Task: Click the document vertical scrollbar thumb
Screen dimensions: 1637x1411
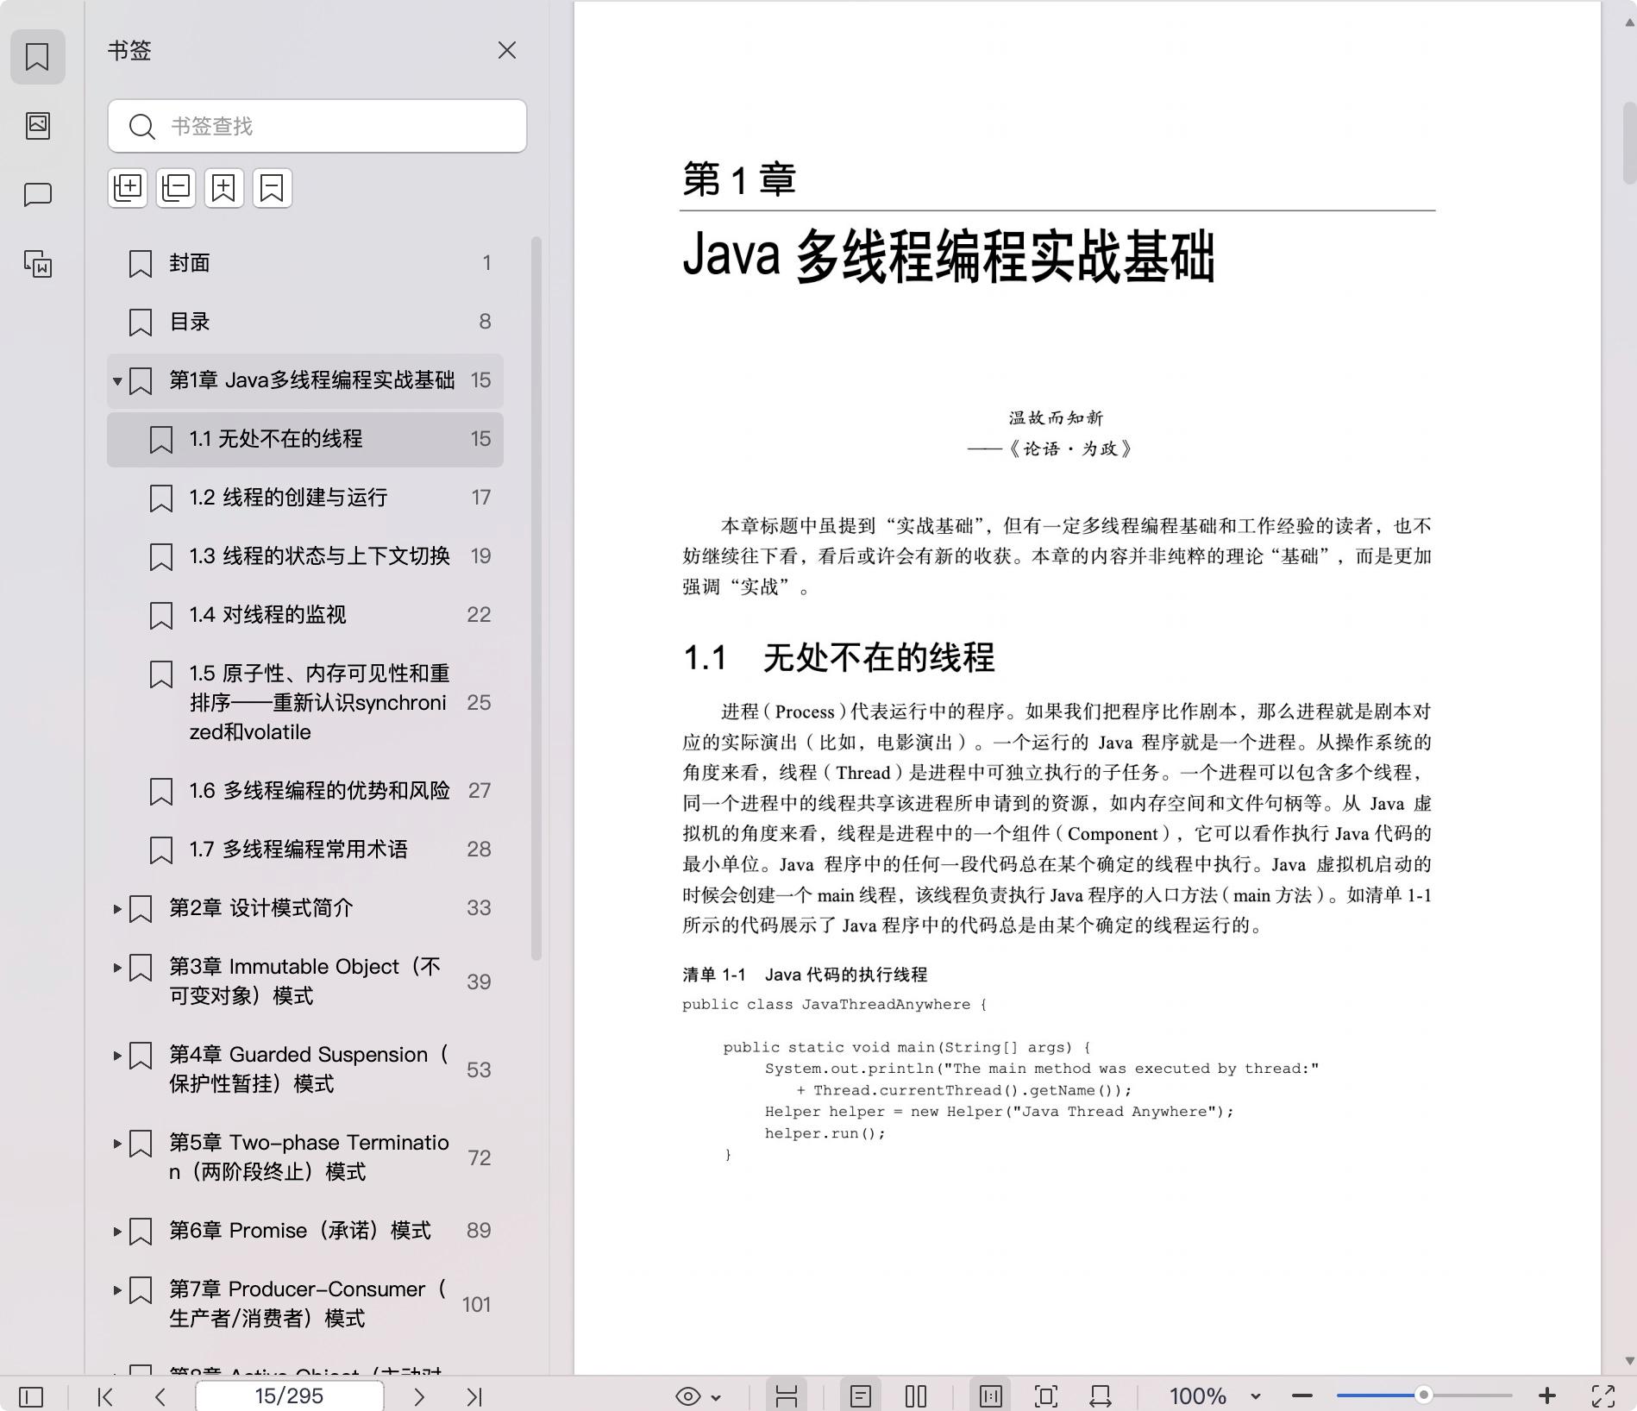Action: 1629,142
